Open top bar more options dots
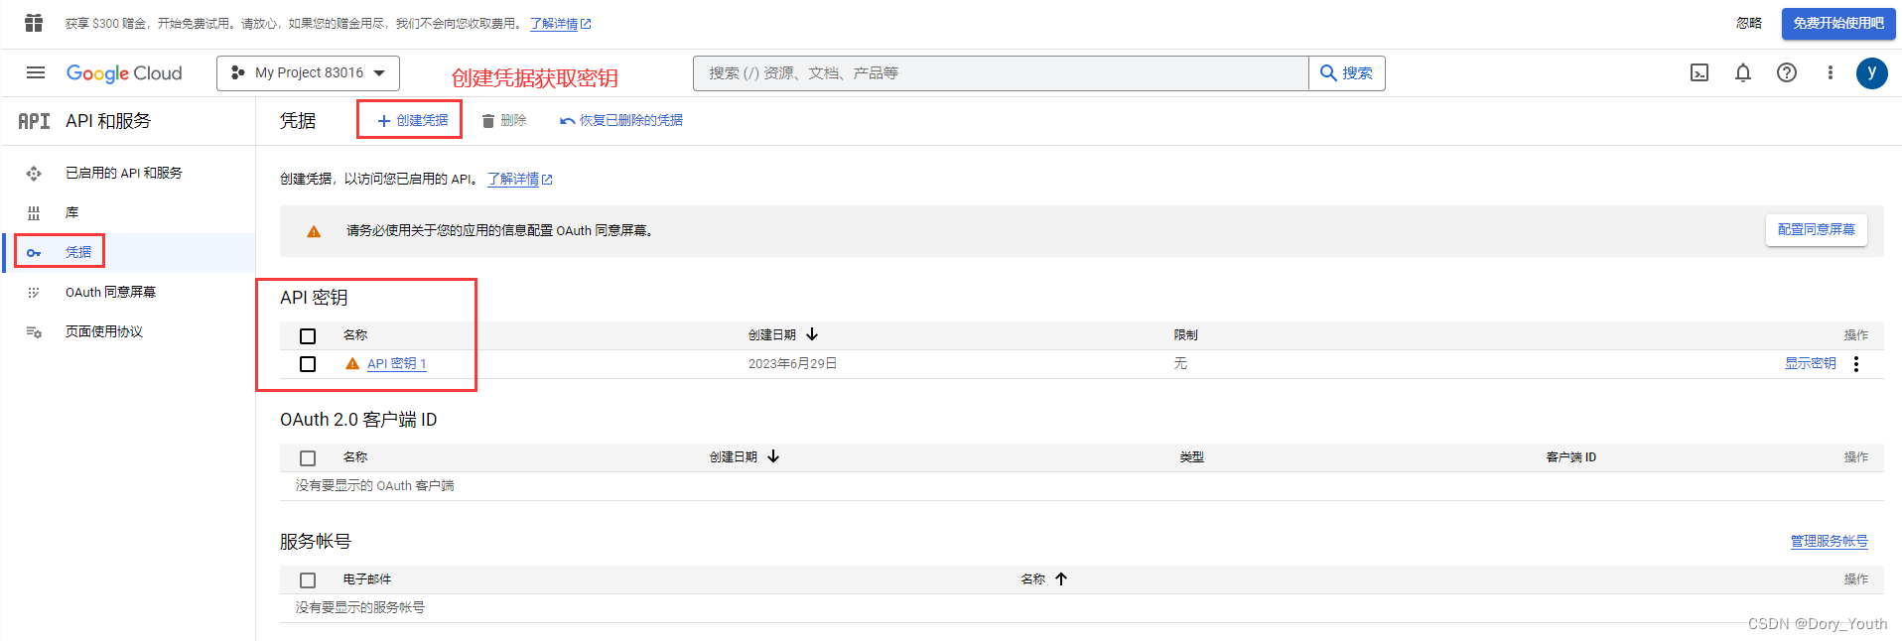The height and width of the screenshot is (641, 1902). 1831,72
